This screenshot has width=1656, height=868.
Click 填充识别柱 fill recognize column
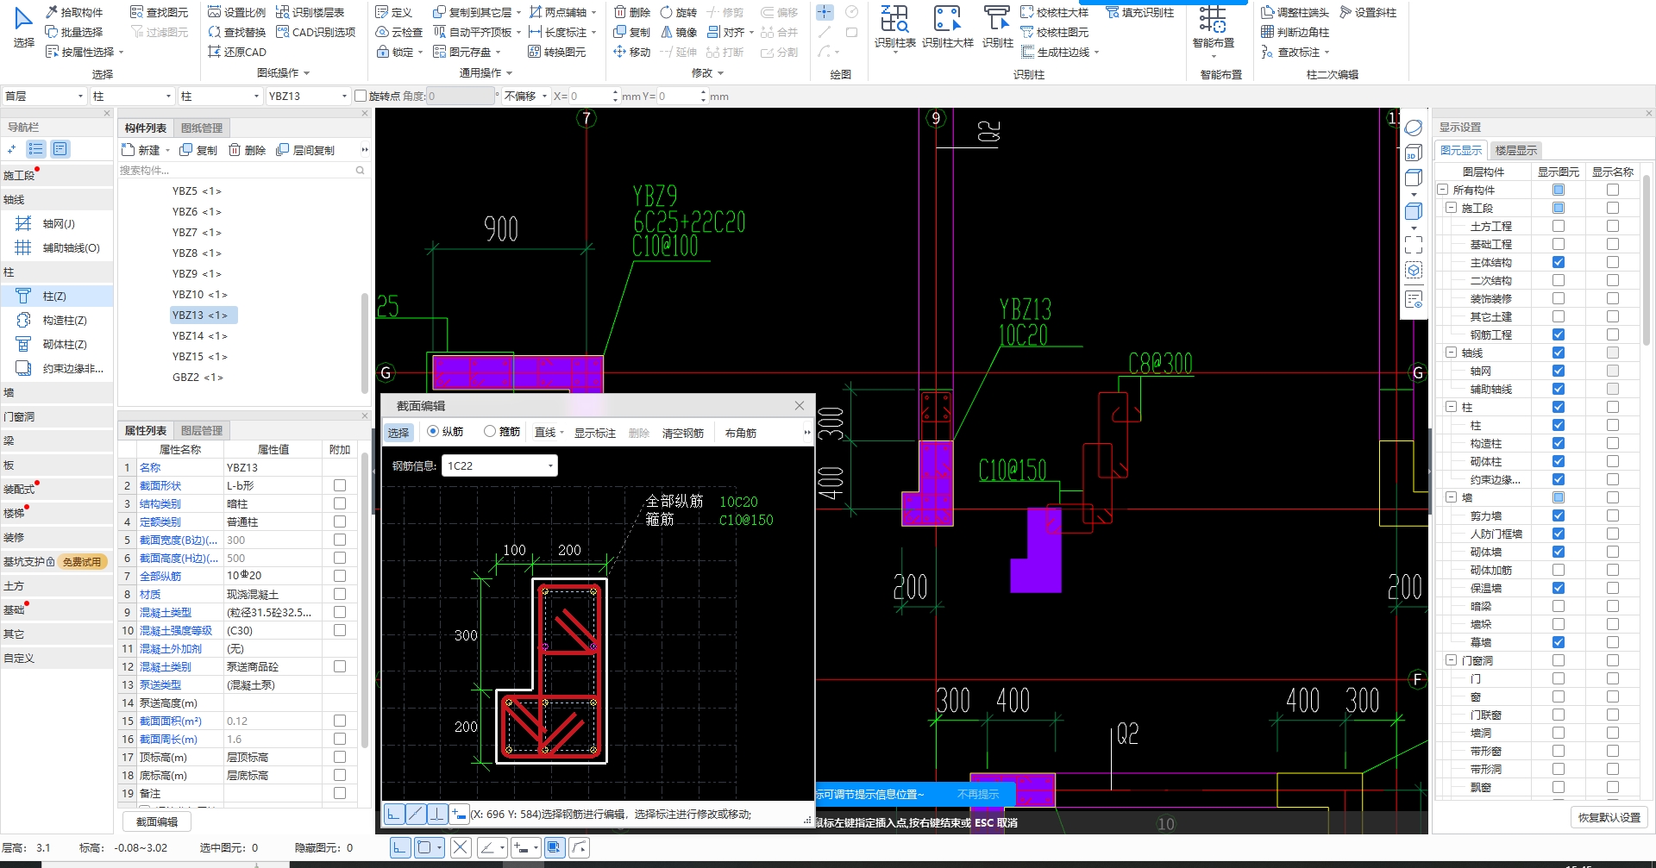point(1140,12)
